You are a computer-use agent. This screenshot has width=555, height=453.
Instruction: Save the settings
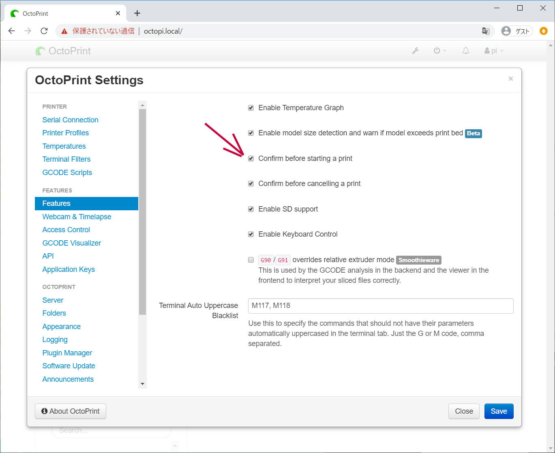coord(499,411)
